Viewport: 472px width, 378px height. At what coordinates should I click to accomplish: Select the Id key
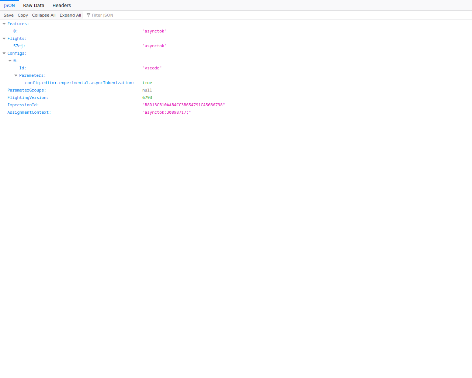coord(22,68)
